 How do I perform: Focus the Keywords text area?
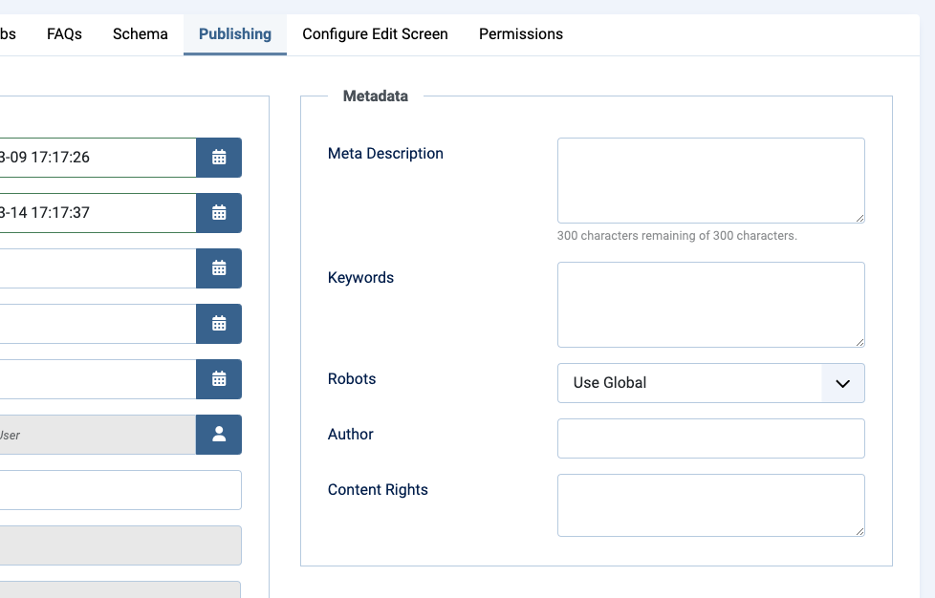tap(710, 305)
